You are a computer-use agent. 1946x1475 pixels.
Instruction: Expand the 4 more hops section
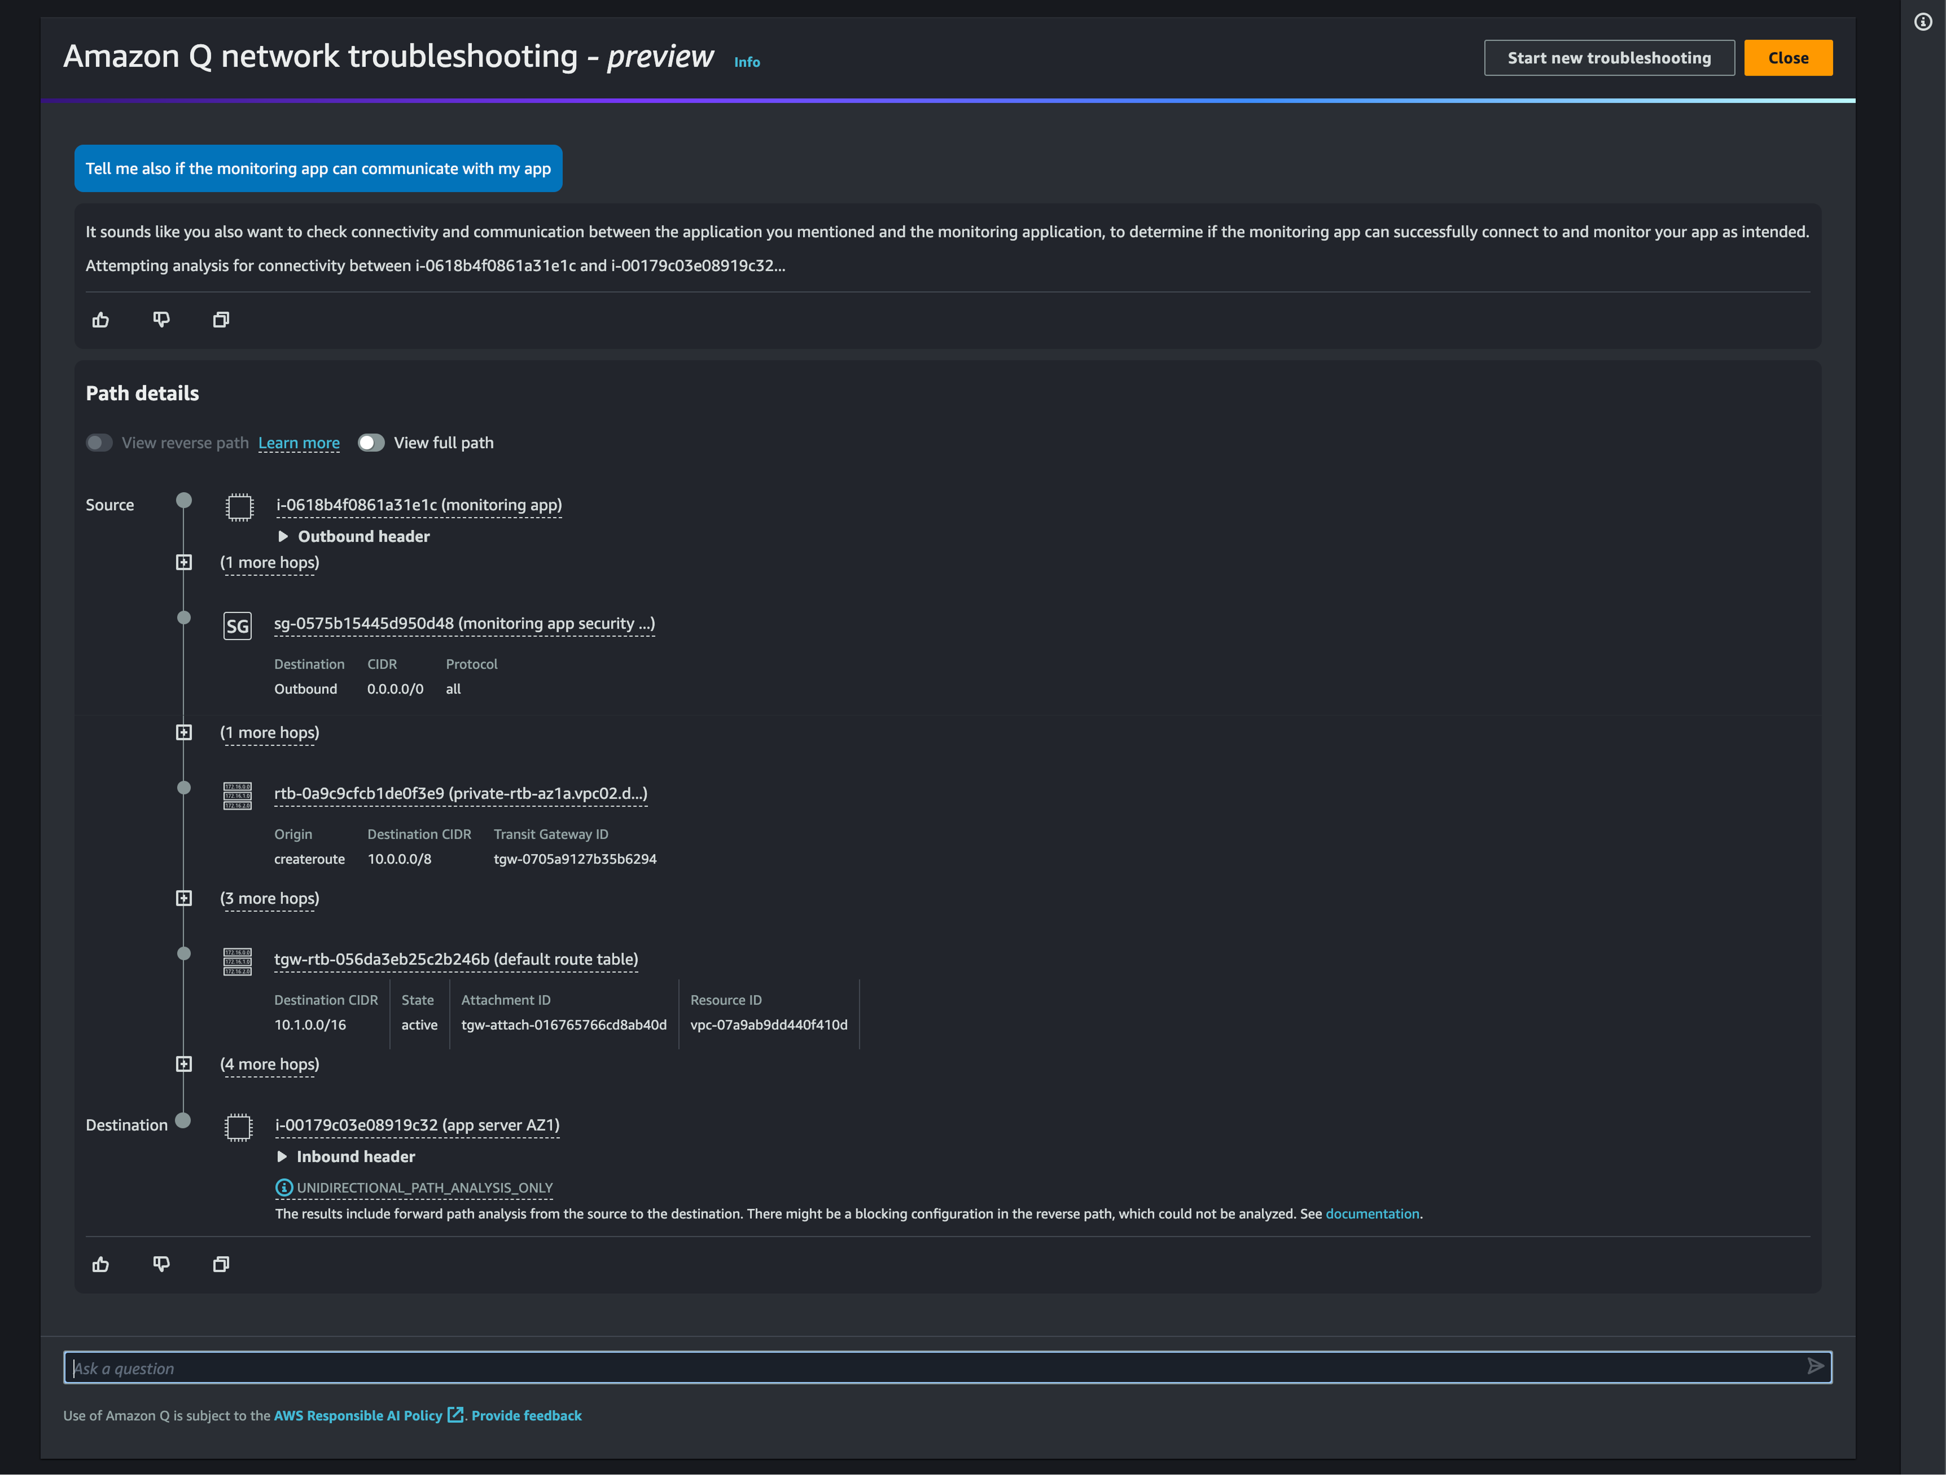pos(184,1064)
